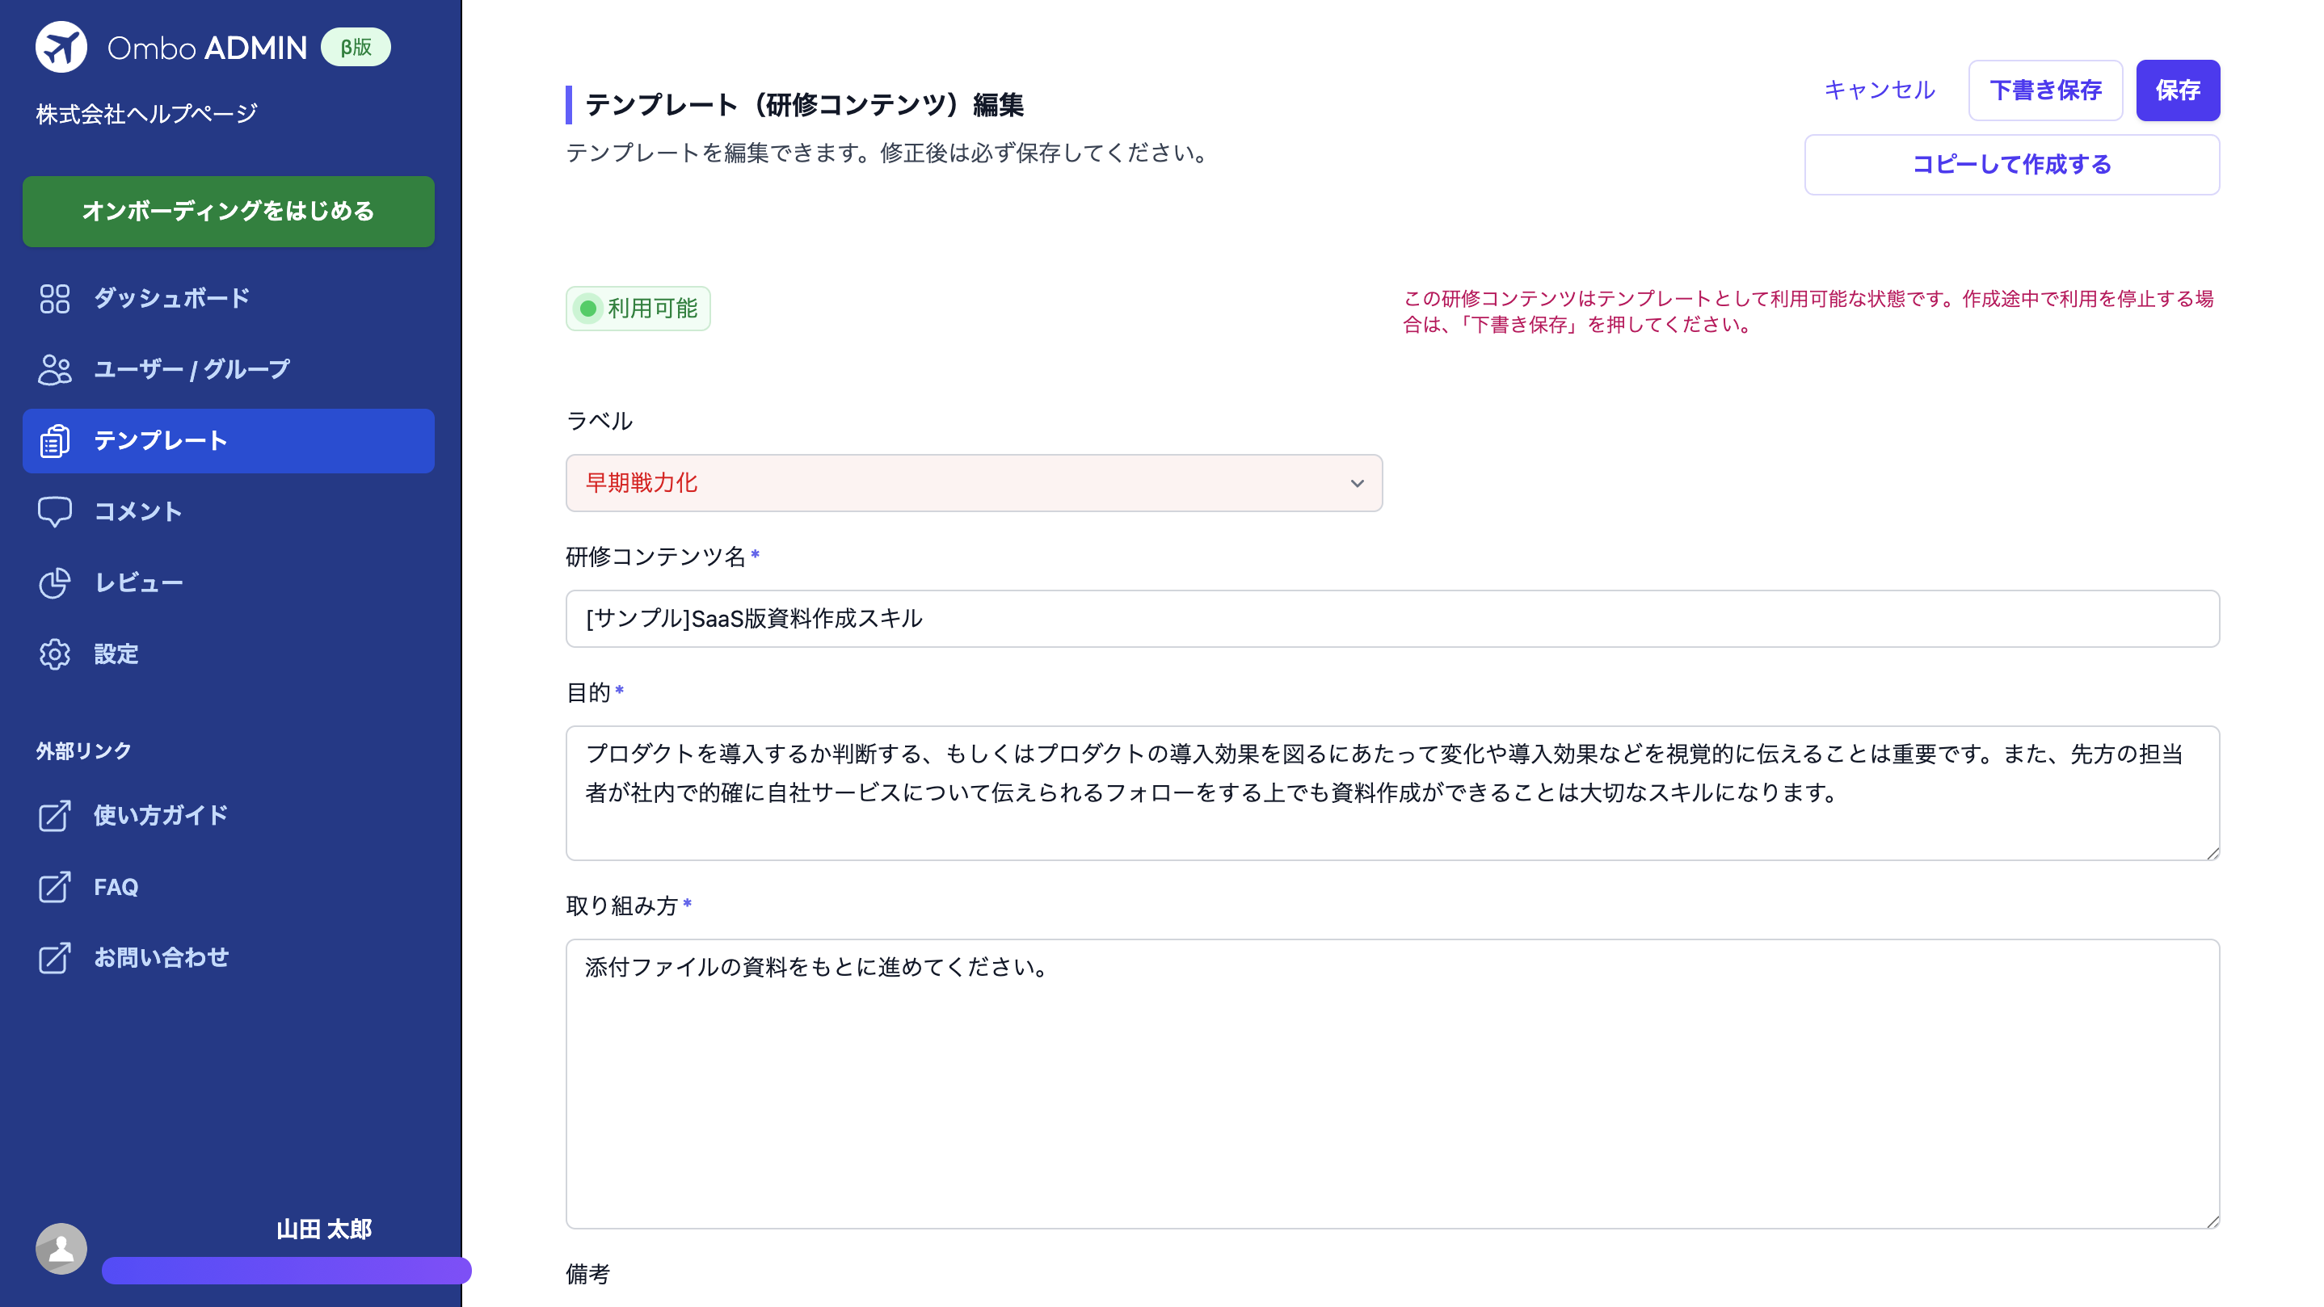Open the ユーザー / グループ menu item

point(228,370)
